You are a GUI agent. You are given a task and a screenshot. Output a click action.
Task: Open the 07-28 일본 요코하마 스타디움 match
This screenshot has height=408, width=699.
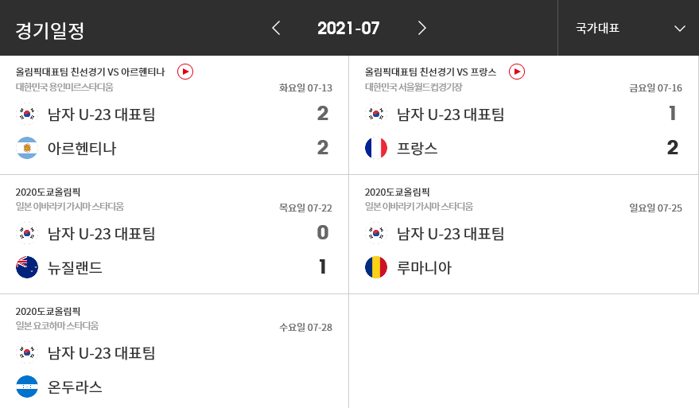(174, 352)
